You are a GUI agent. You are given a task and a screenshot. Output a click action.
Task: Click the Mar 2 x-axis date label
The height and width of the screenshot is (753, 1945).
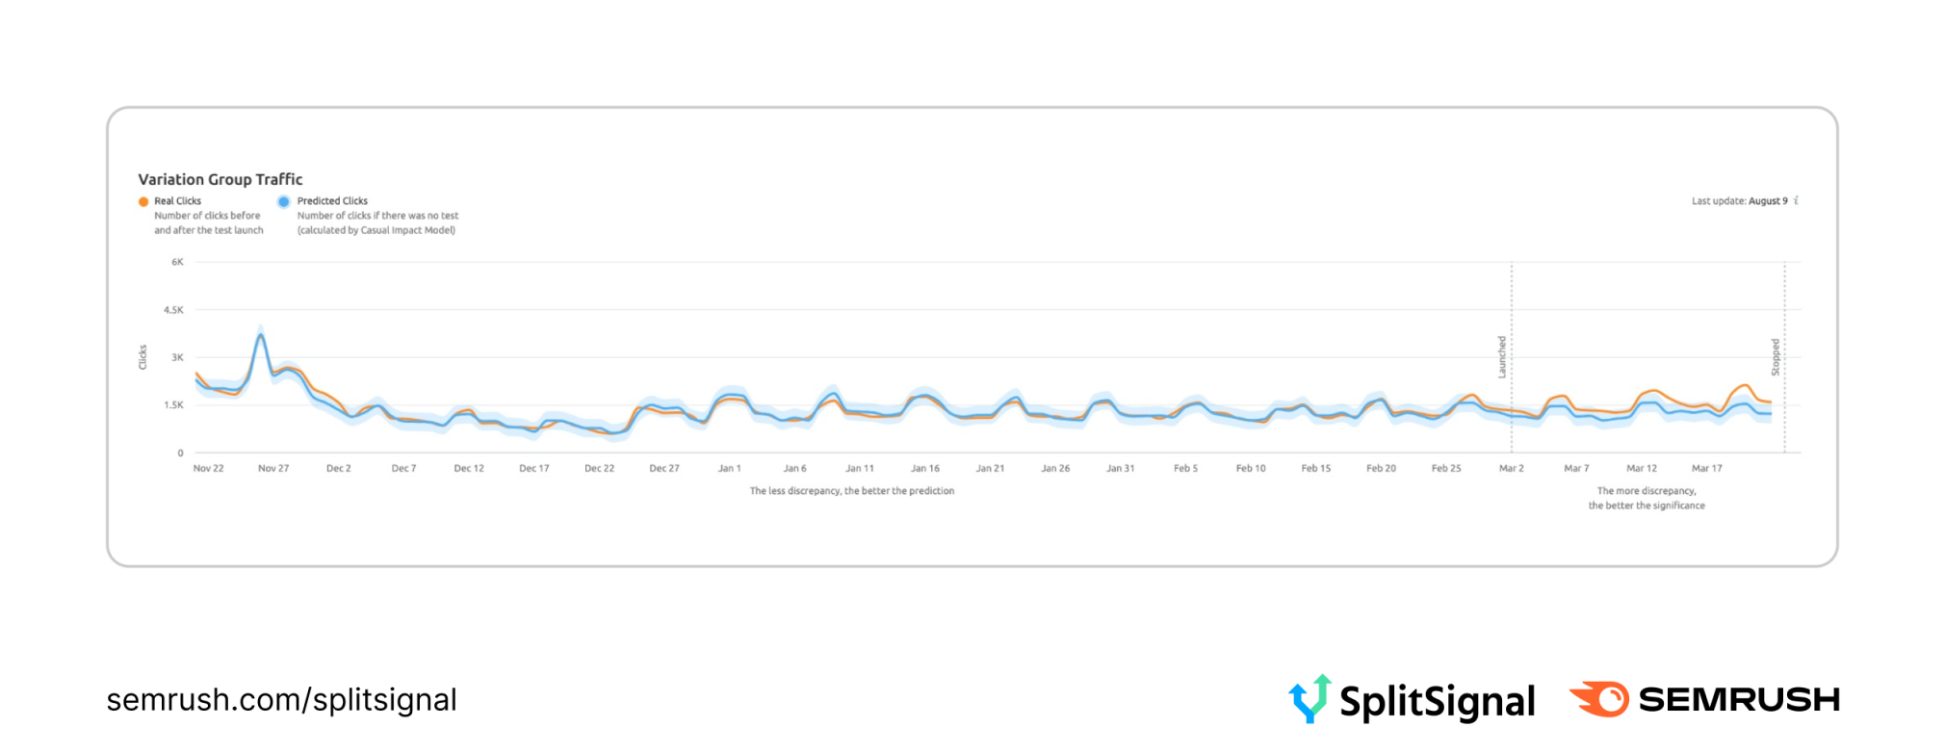pos(1512,469)
